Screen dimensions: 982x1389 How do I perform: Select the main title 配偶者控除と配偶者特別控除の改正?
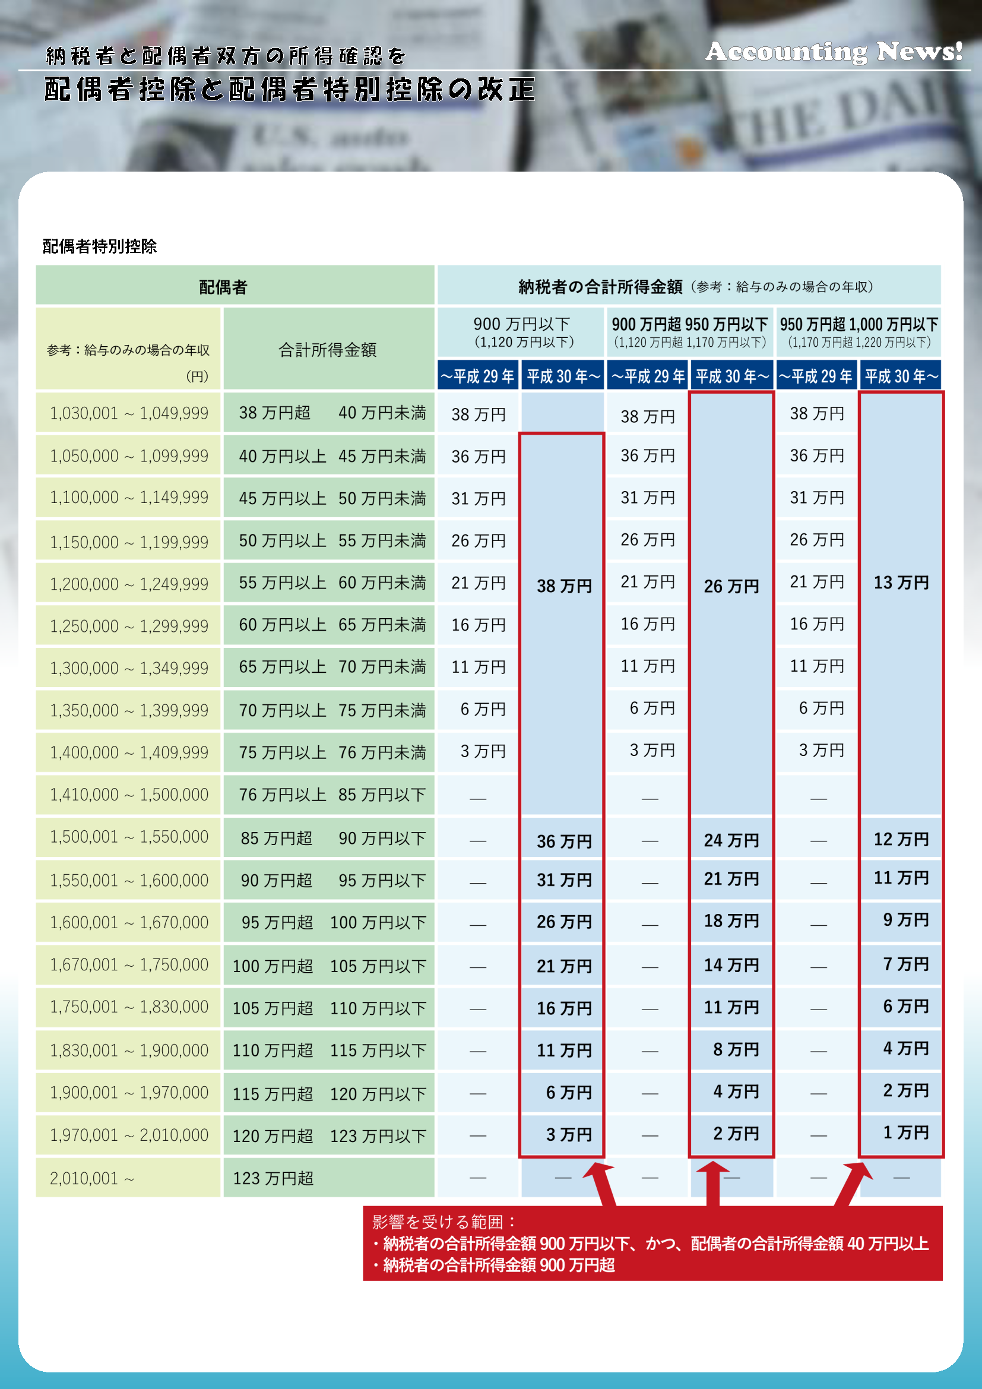(290, 90)
